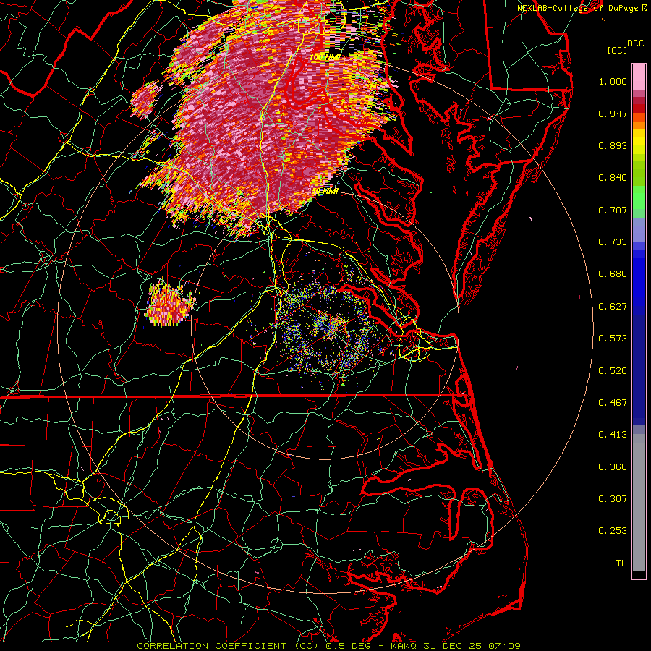Select the 0.627 scale value
The height and width of the screenshot is (651, 651).
point(613,307)
